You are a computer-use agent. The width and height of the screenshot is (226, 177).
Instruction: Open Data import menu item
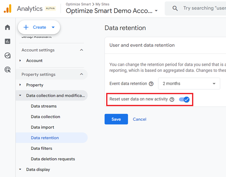click(x=42, y=127)
